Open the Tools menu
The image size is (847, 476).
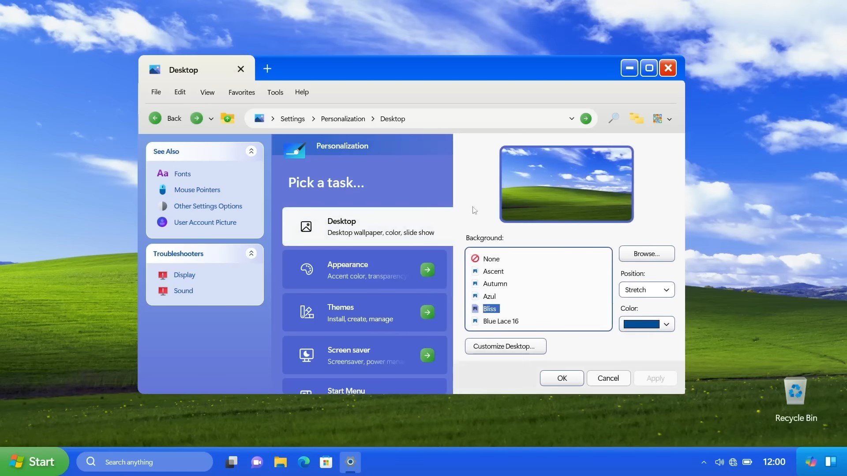(x=275, y=92)
